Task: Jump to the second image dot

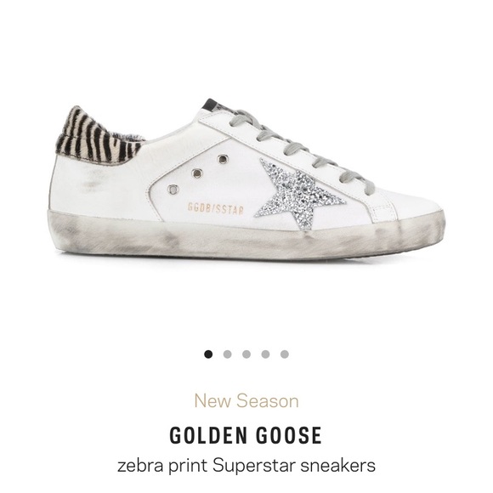Action: tap(227, 354)
